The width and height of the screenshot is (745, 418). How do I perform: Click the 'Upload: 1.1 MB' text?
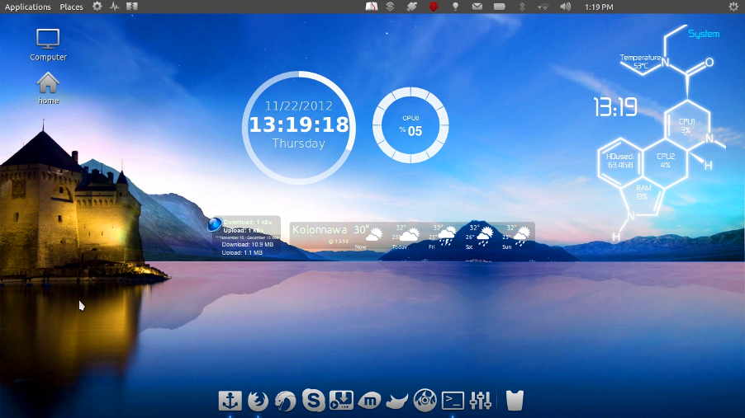pos(242,253)
